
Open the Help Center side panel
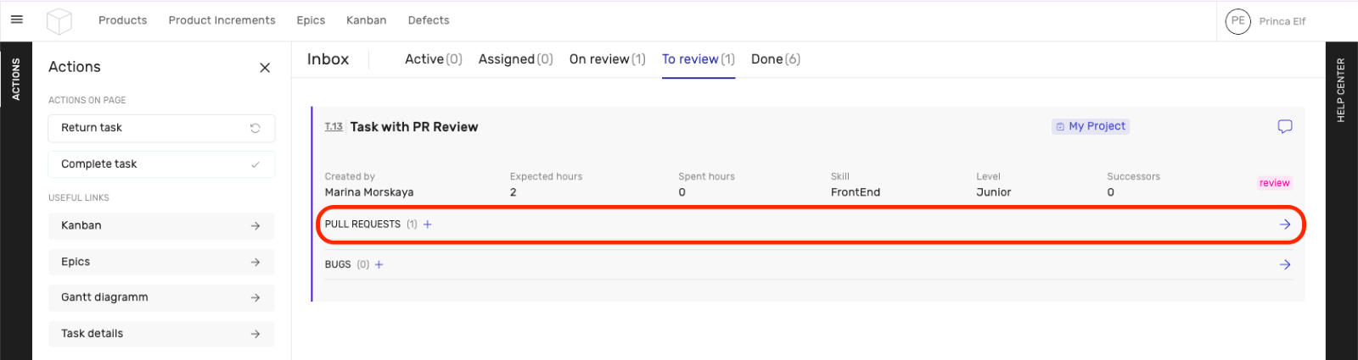pyautogui.click(x=1341, y=90)
